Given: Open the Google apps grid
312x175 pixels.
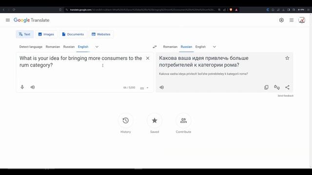Looking at the screenshot, I should click(x=292, y=20).
